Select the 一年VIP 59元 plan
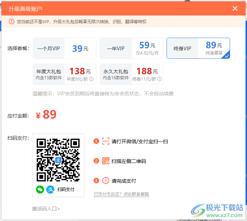The height and width of the screenshot is (221, 247). pyautogui.click(x=132, y=48)
